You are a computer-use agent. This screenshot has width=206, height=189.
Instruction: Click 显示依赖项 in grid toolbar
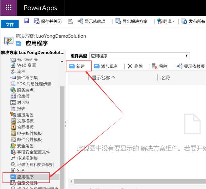click(x=191, y=66)
